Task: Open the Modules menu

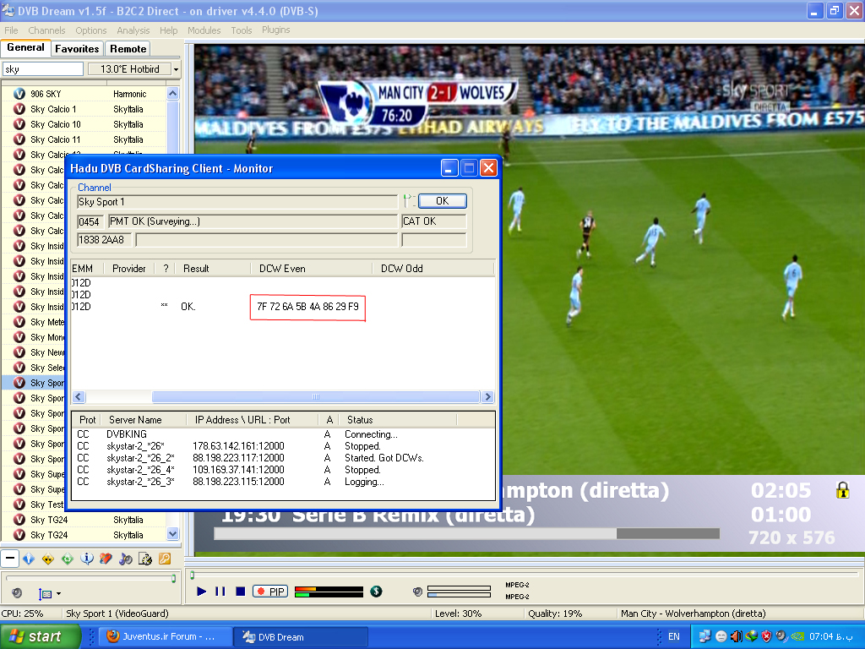Action: click(204, 30)
